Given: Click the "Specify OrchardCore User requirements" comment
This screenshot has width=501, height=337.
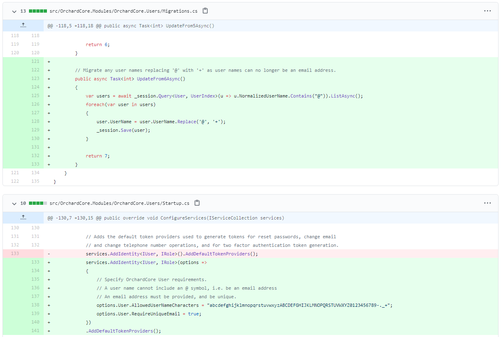Looking at the screenshot, I should (152, 279).
